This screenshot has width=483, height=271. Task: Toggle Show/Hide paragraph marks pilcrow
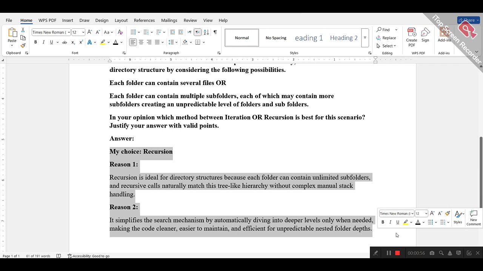pyautogui.click(x=215, y=32)
